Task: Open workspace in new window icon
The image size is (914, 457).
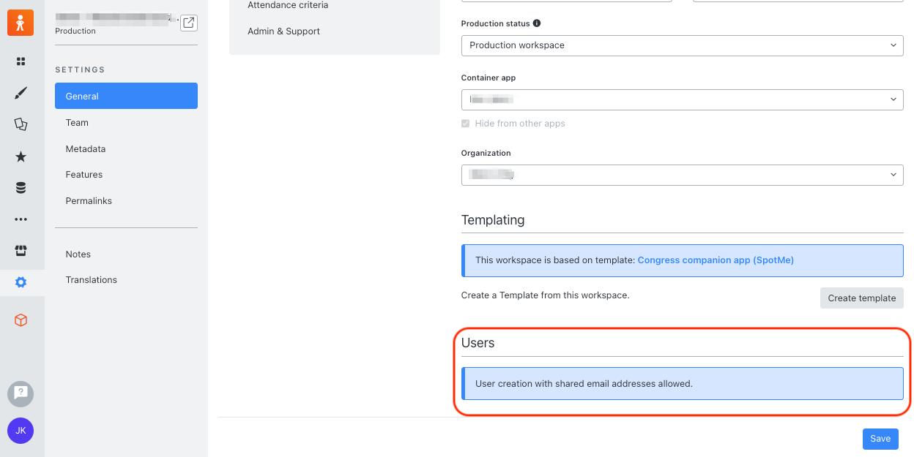Action: 189,23
